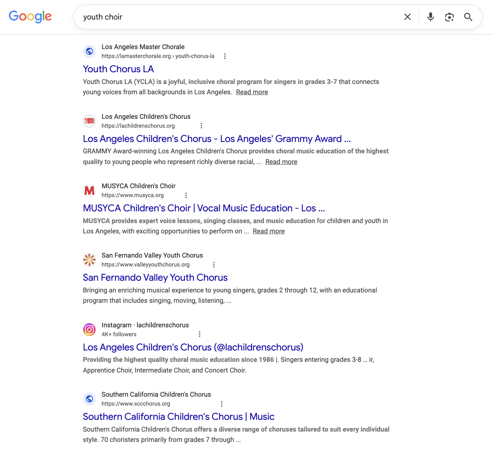This screenshot has width=493, height=454.
Task: Click 'Los Angeles Master Chorale' site name
Action: pos(143,47)
